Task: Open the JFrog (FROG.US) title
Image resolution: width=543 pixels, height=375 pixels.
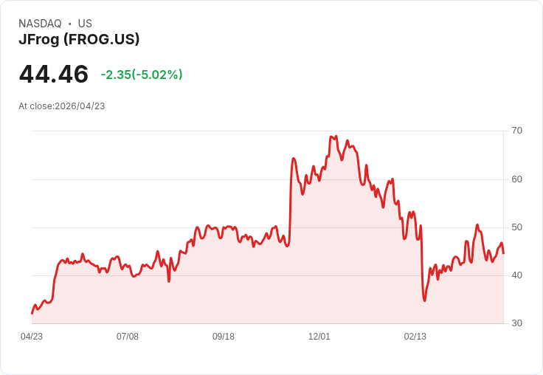Action: pos(79,40)
